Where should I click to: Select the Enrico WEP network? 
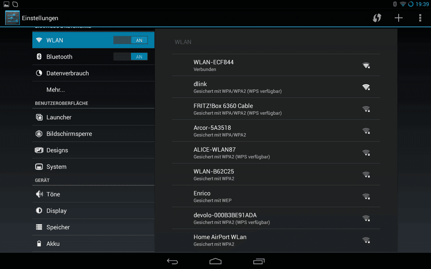pos(276,196)
